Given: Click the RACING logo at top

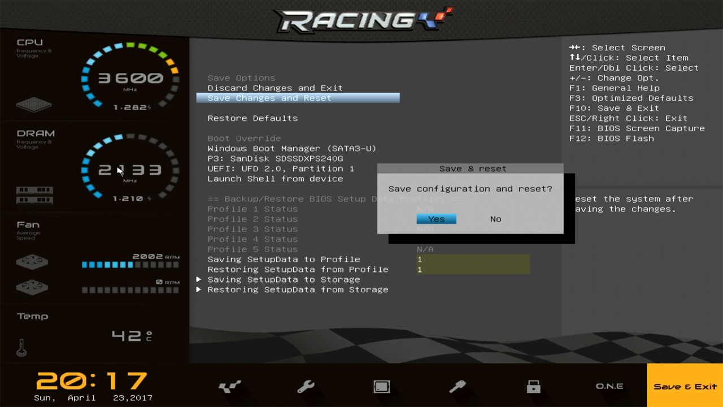Looking at the screenshot, I should 364,20.
